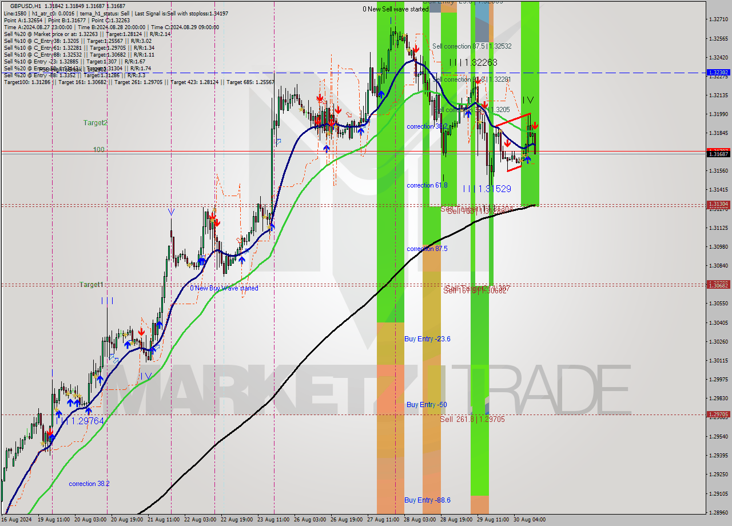Click the 1.30405 price axis value
Image resolution: width=732 pixels, height=526 pixels.
click(718, 322)
